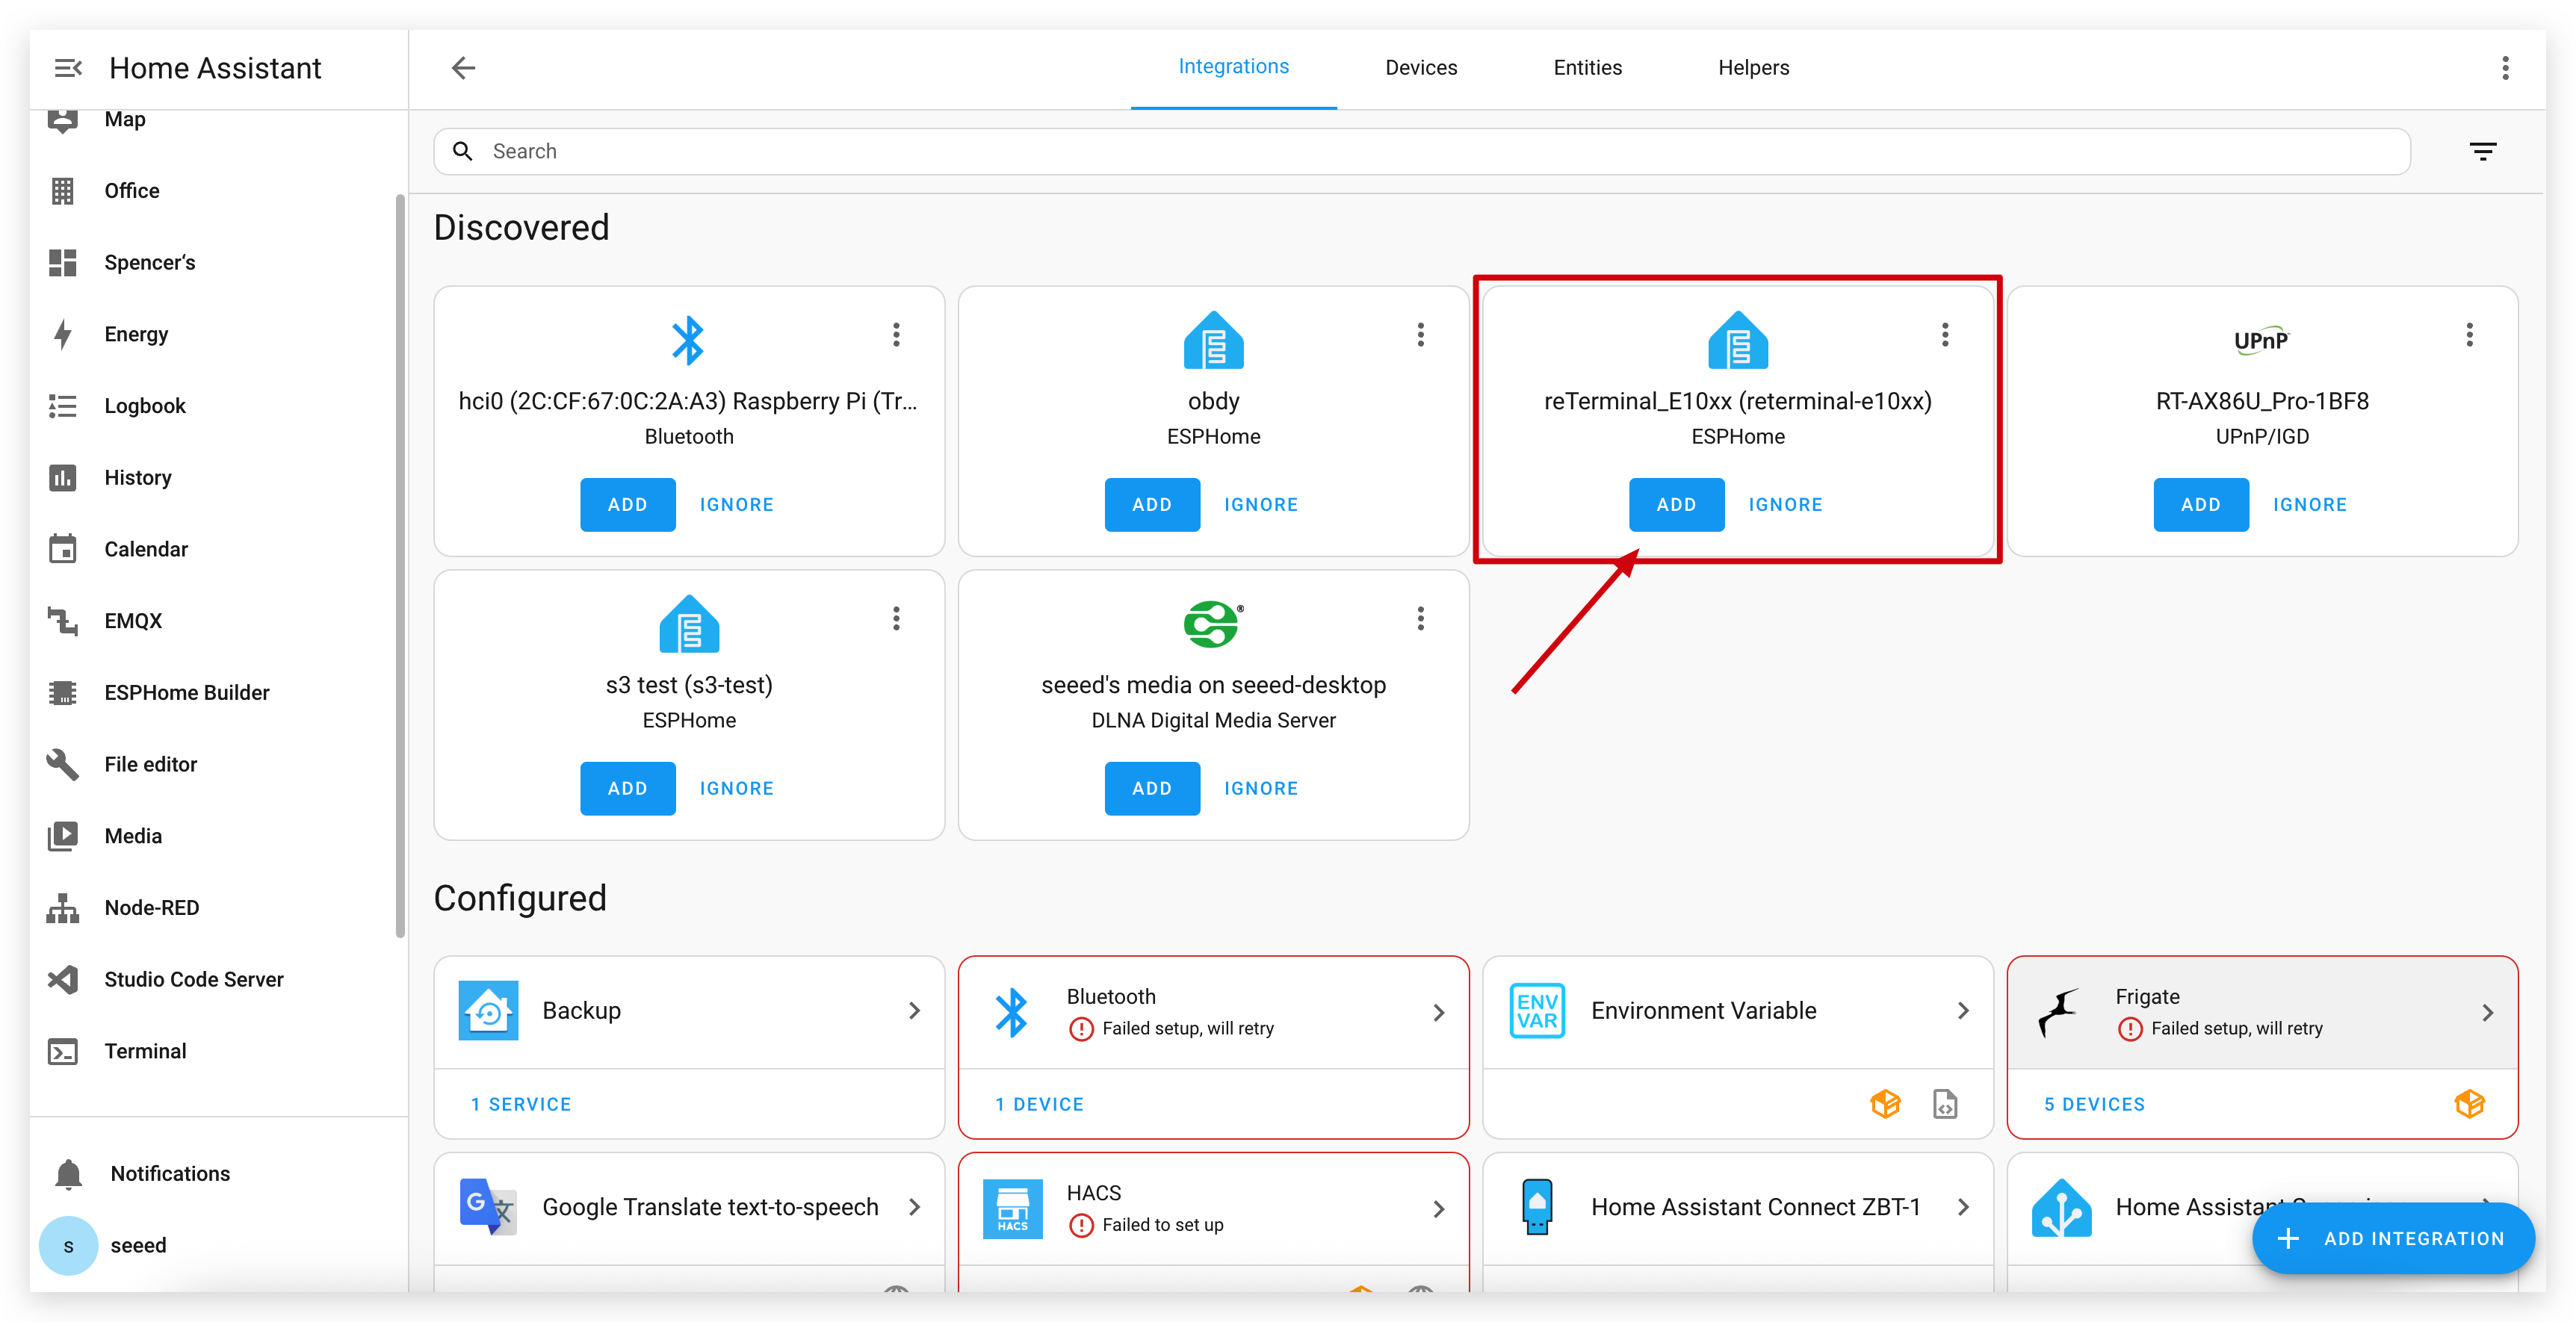Open the three-dot menu on the obdy card

(1420, 335)
